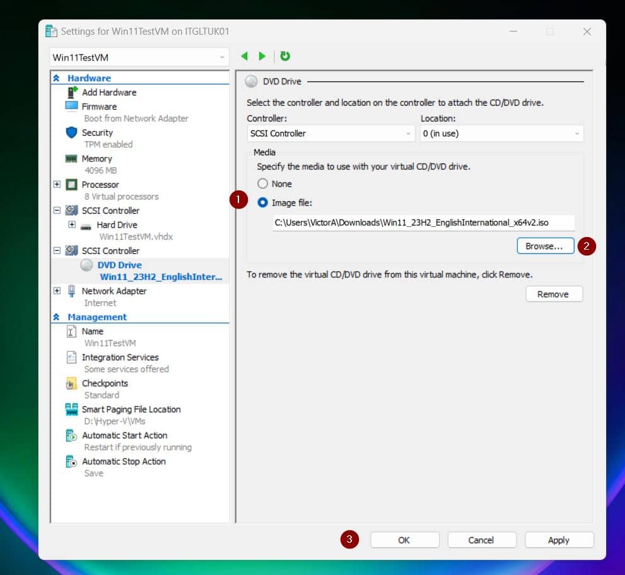Open the Location dropdown showing 0 (in use)
Viewport: 625px width, 575px height.
(501, 133)
